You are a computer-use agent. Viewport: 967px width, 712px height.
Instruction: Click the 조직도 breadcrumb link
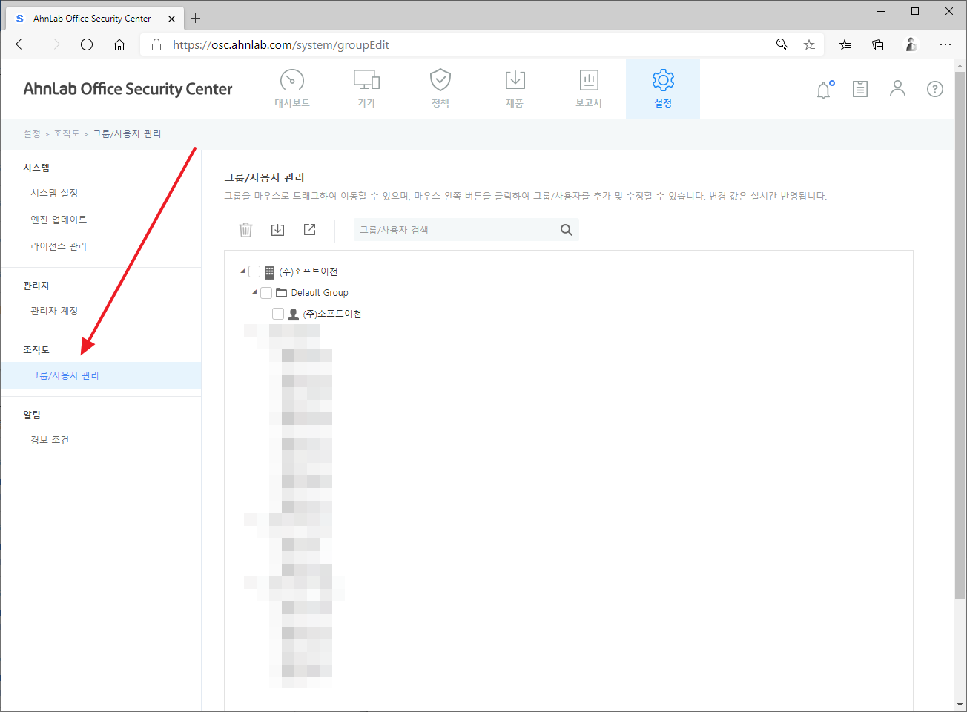coord(66,133)
